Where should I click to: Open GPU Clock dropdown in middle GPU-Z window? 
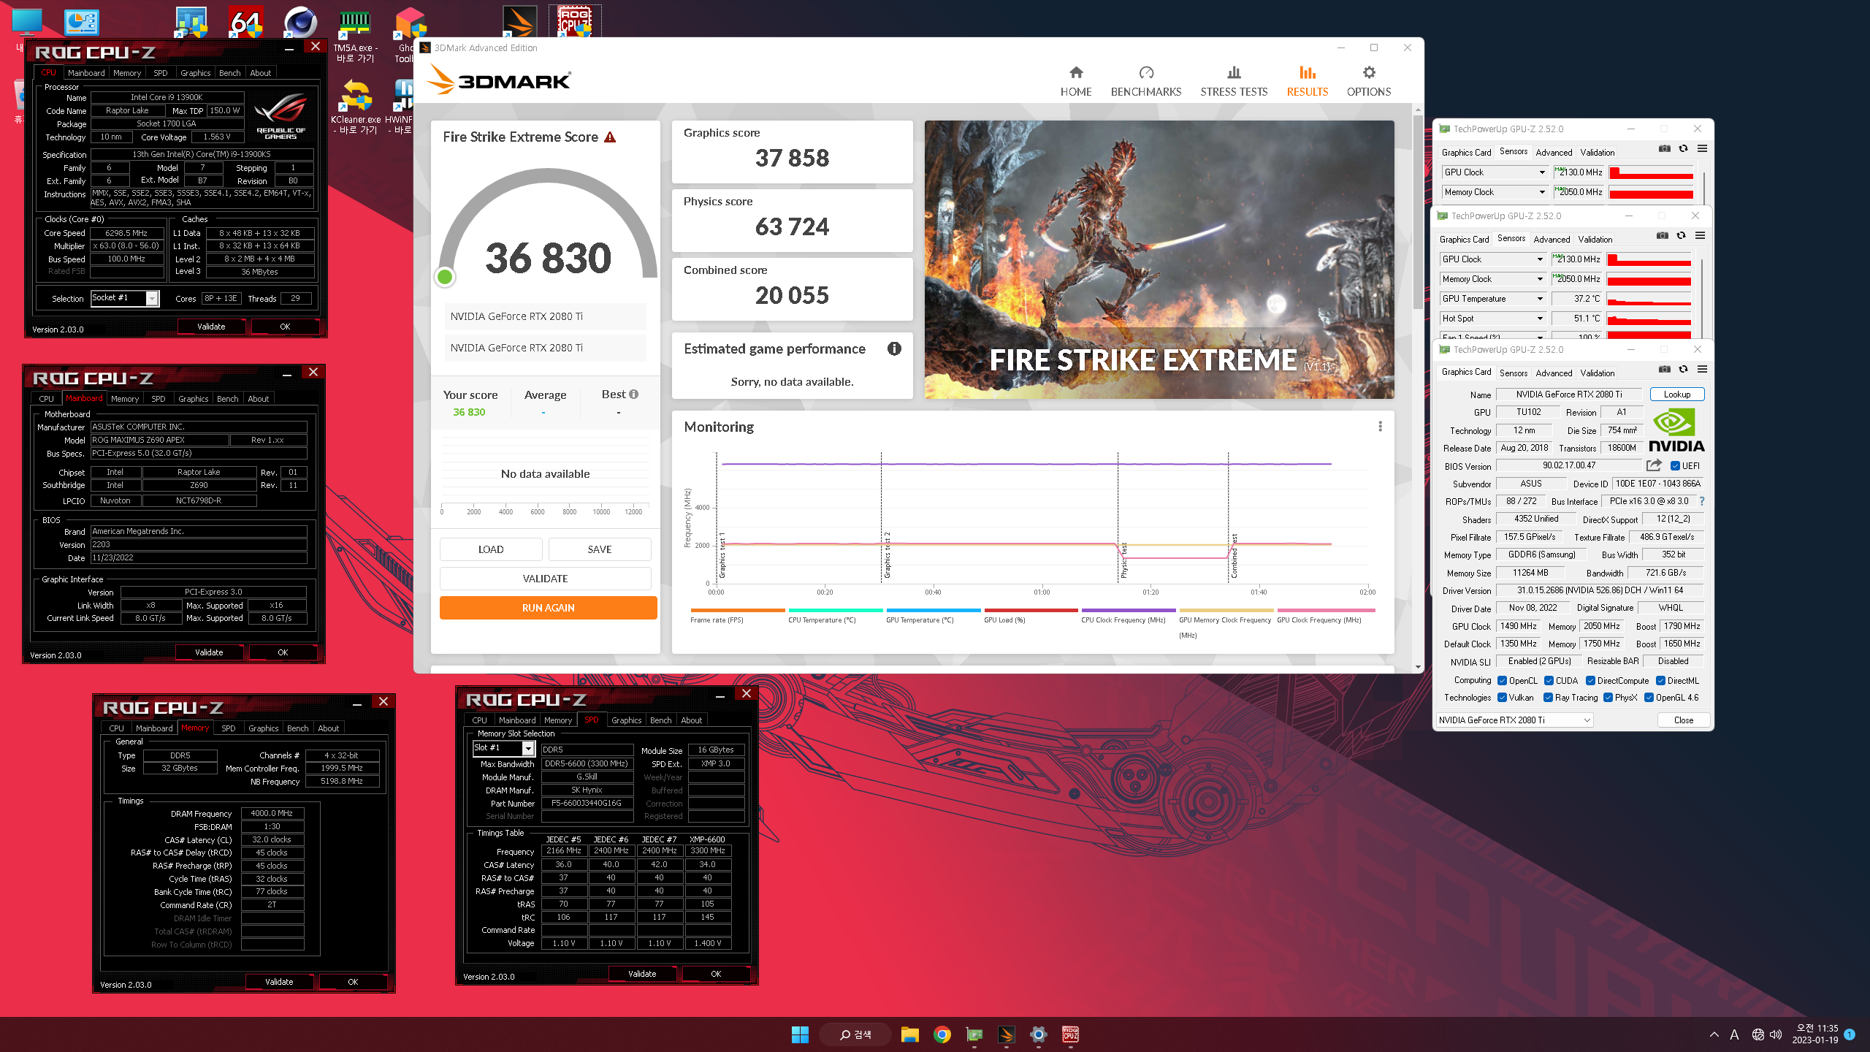coord(1492,259)
